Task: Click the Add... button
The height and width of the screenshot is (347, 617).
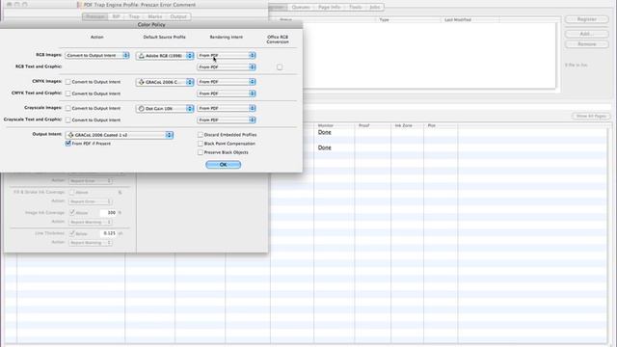Action: pyautogui.click(x=587, y=34)
